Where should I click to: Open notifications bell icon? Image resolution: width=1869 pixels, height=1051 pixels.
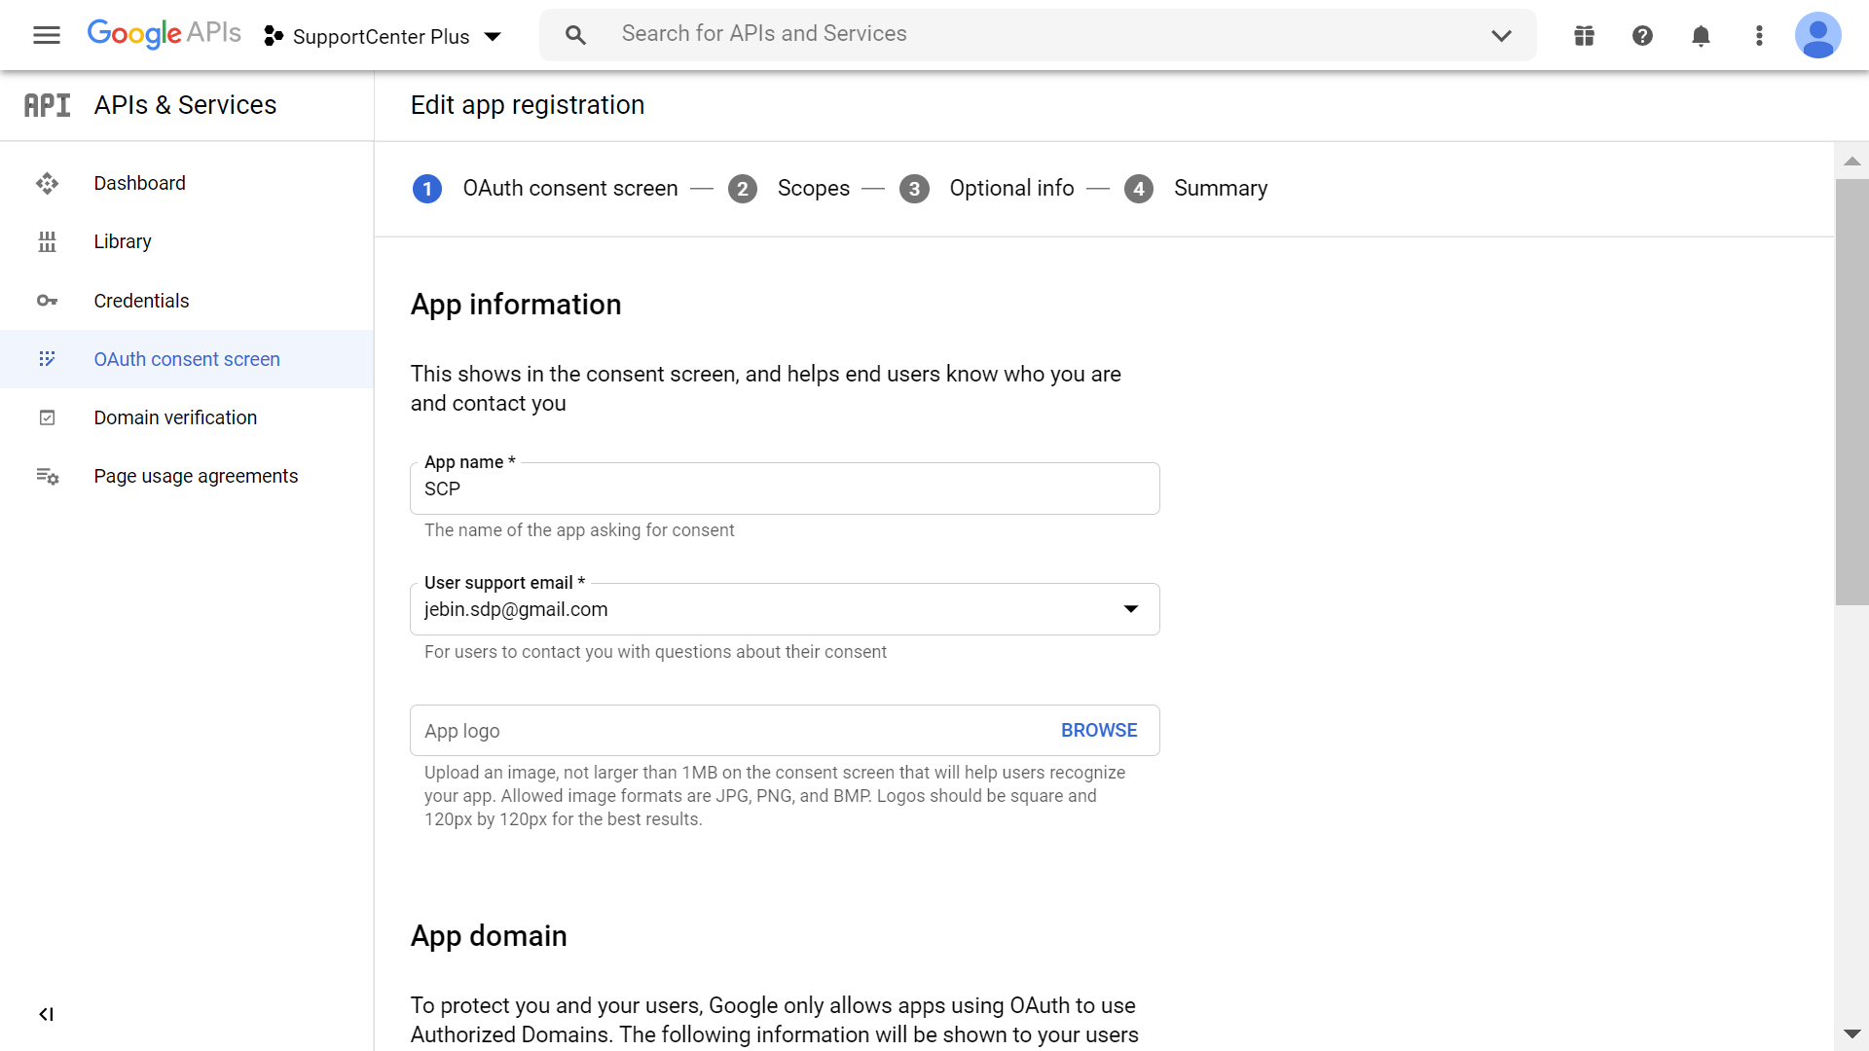pyautogui.click(x=1701, y=36)
